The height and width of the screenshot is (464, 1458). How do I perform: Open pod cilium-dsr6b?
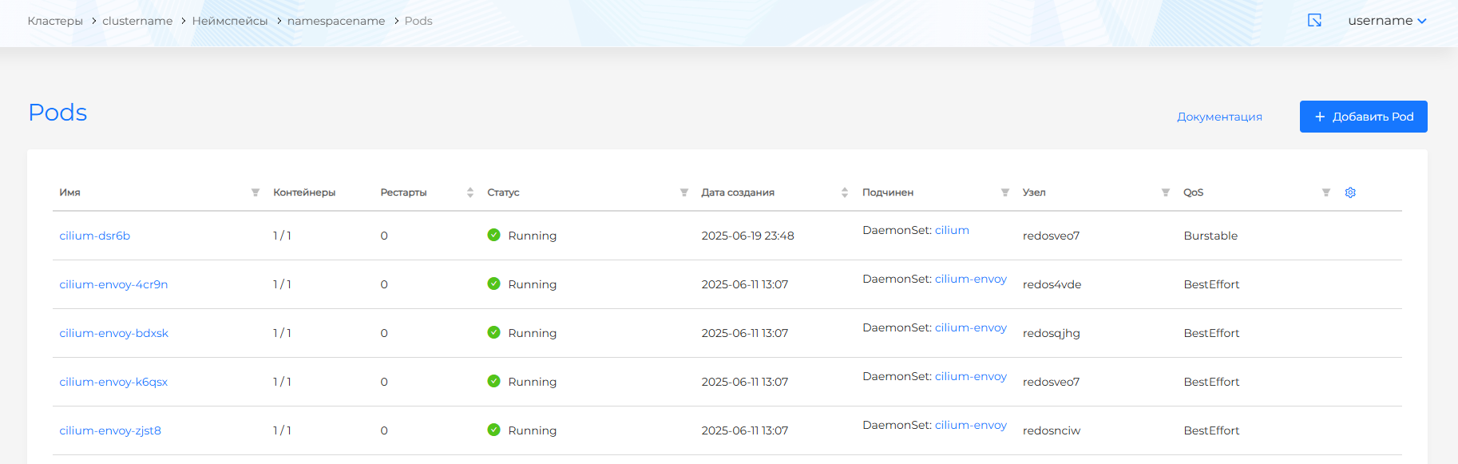pos(94,236)
